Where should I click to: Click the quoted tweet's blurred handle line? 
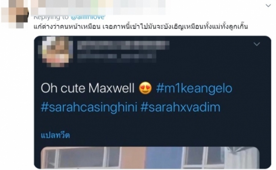point(117,56)
